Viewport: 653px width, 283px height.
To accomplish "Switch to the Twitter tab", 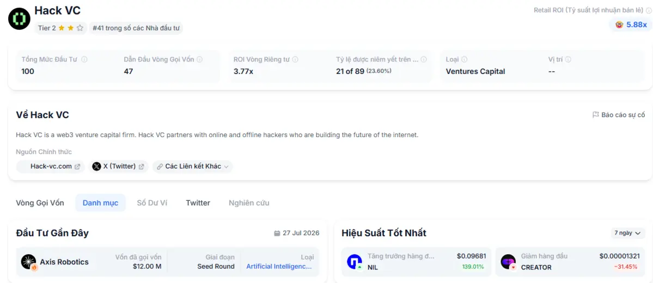I will pyautogui.click(x=198, y=203).
